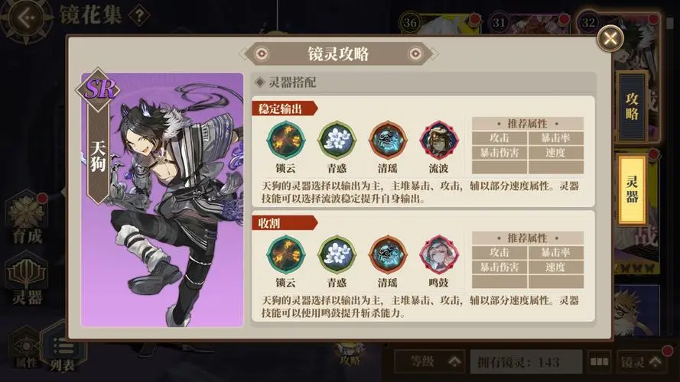This screenshot has width=680, height=382.
Task: Open the 属性 attributes button
Action: (25, 352)
